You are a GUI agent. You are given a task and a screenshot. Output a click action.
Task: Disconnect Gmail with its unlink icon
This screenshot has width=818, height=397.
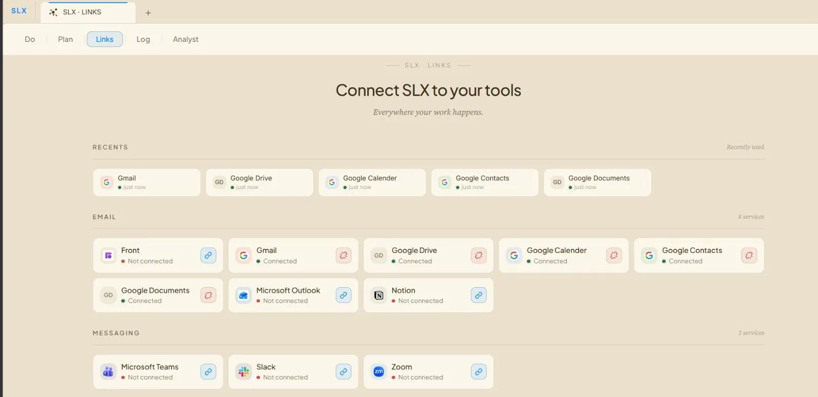[344, 255]
